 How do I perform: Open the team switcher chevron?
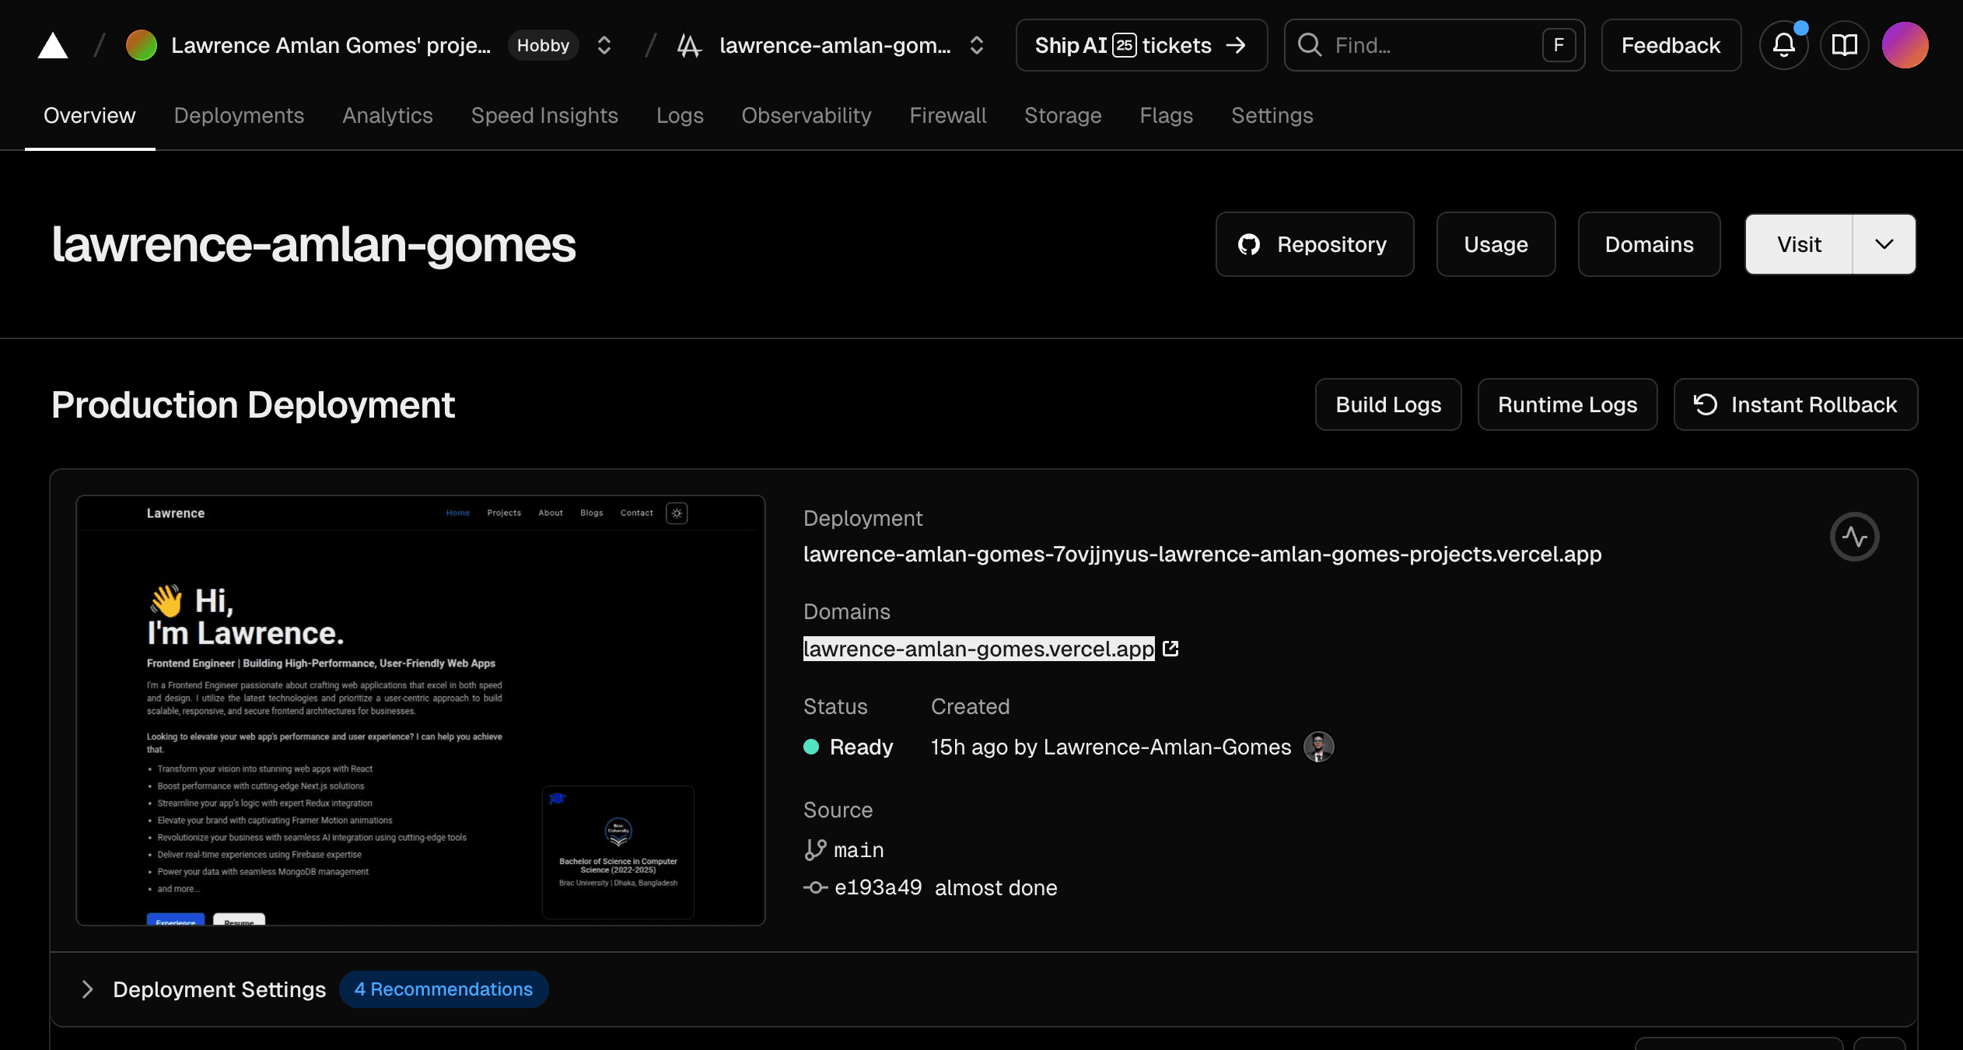click(604, 45)
